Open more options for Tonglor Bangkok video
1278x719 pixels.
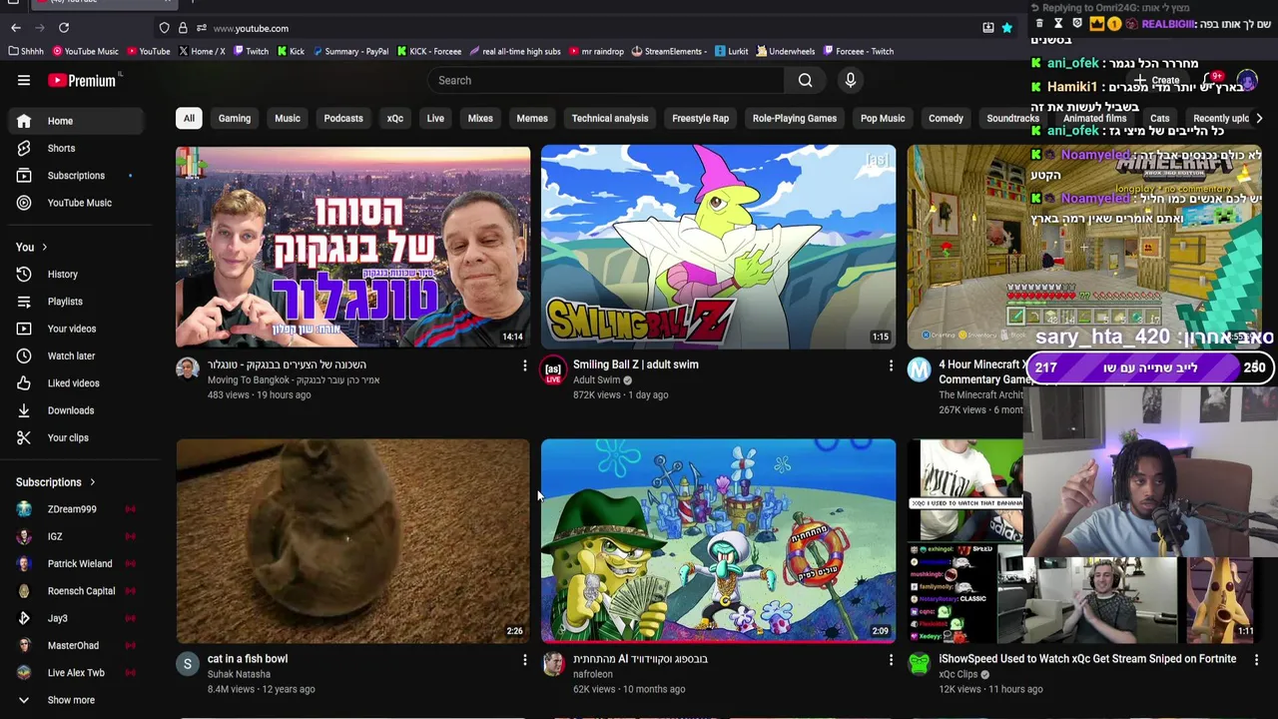click(x=524, y=365)
